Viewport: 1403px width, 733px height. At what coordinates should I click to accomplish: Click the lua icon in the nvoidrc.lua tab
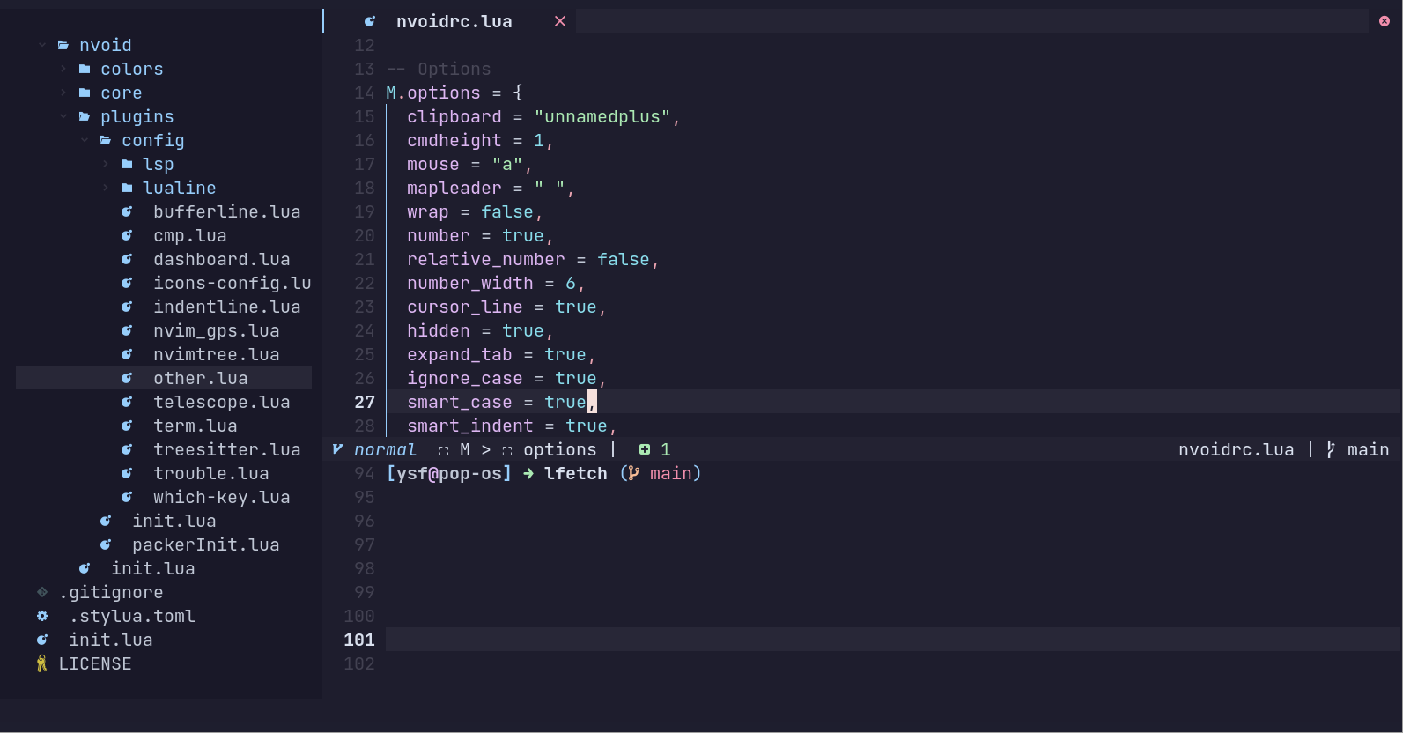click(x=370, y=21)
